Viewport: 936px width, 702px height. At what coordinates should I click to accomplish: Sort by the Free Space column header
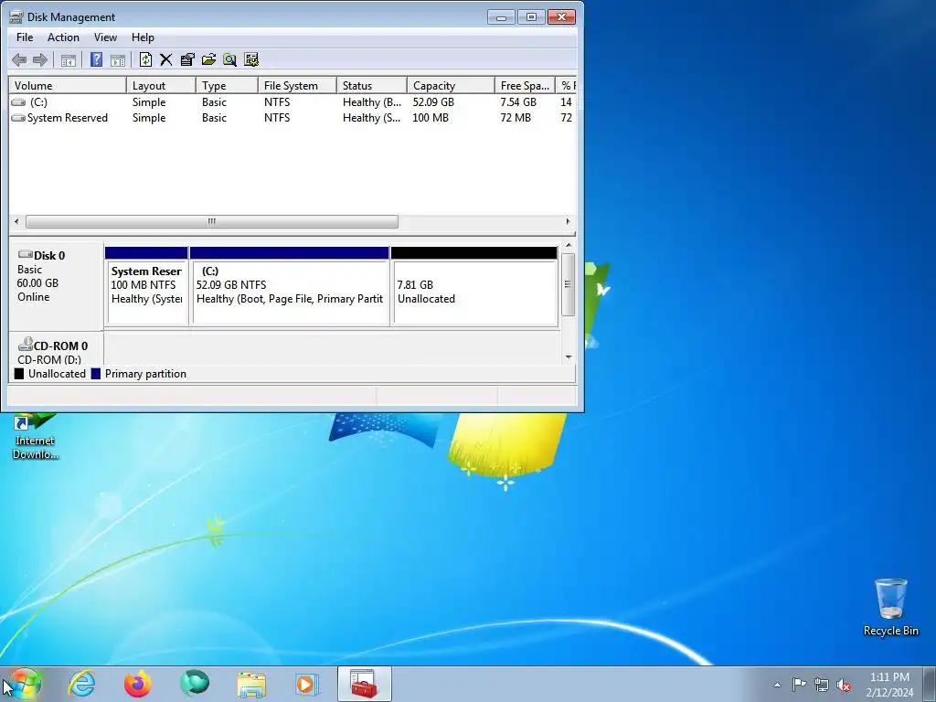525,85
